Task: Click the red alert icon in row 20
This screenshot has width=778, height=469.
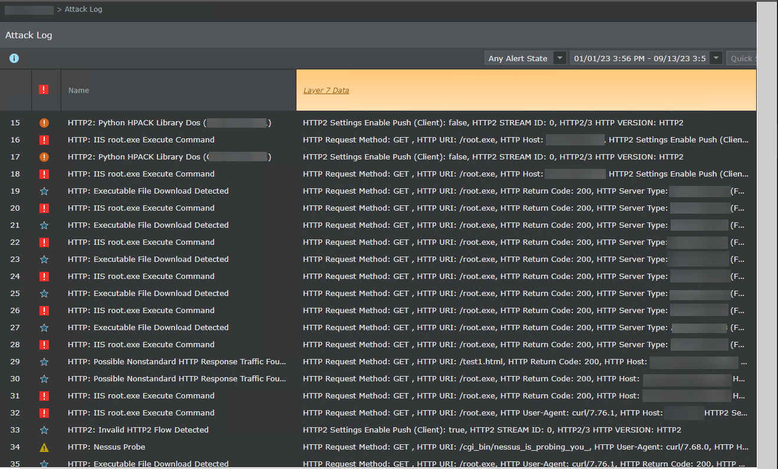Action: point(44,208)
